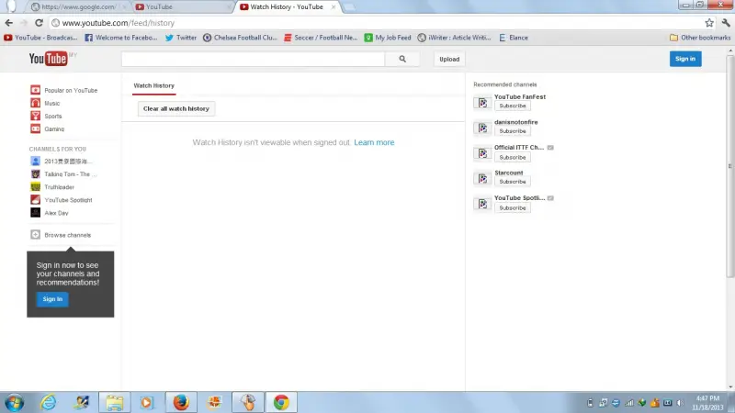Viewport: 735px width, 413px height.
Task: Subscribe to danisnotonfire
Action: [513, 131]
